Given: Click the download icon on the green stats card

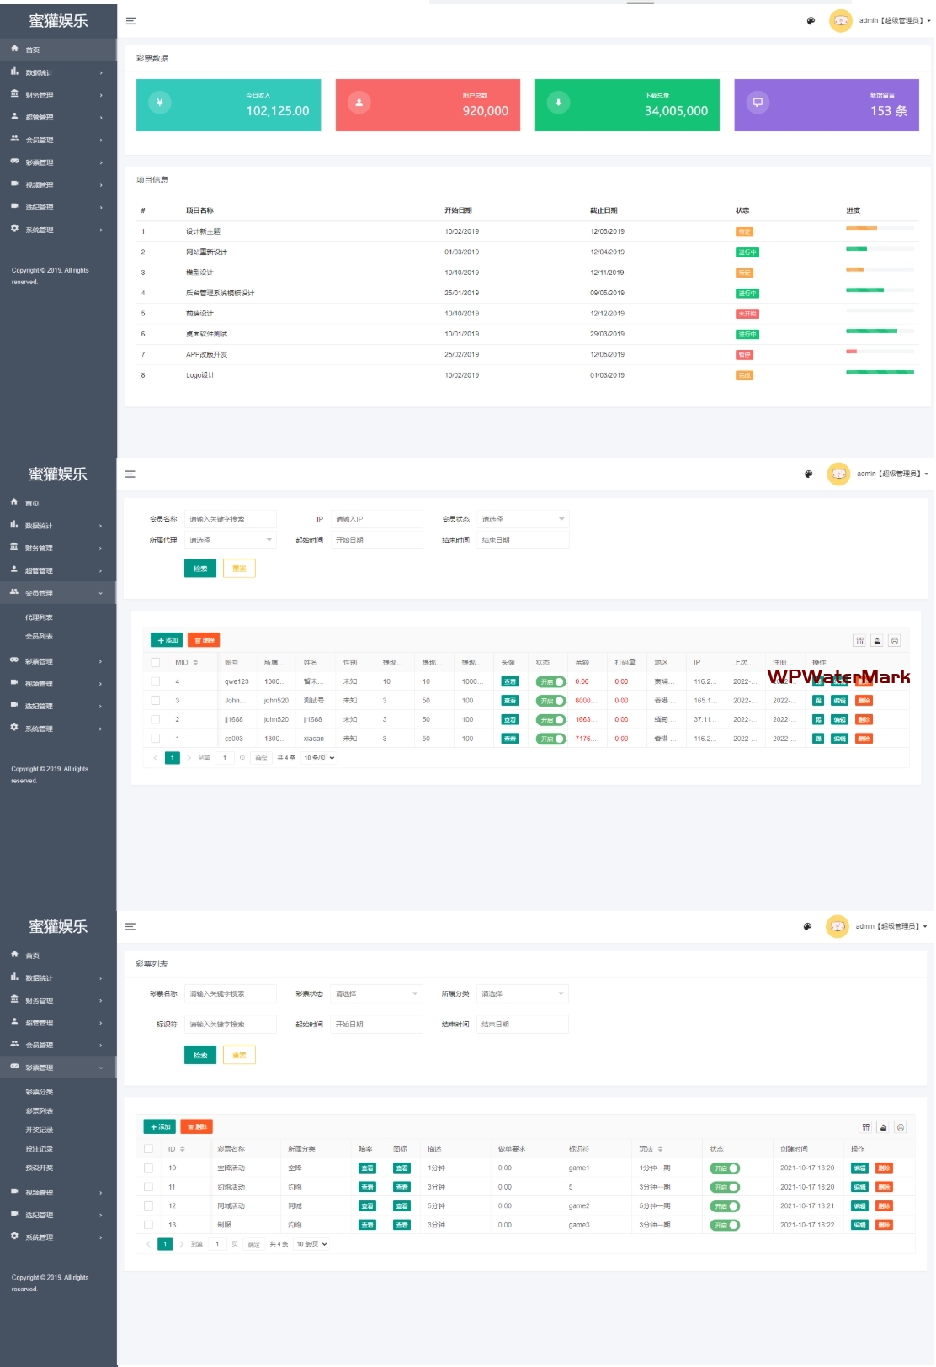Looking at the screenshot, I should (558, 103).
